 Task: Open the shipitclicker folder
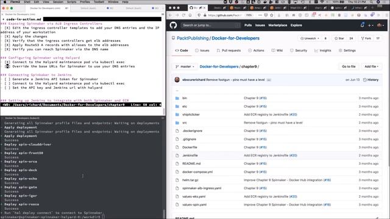(x=191, y=114)
